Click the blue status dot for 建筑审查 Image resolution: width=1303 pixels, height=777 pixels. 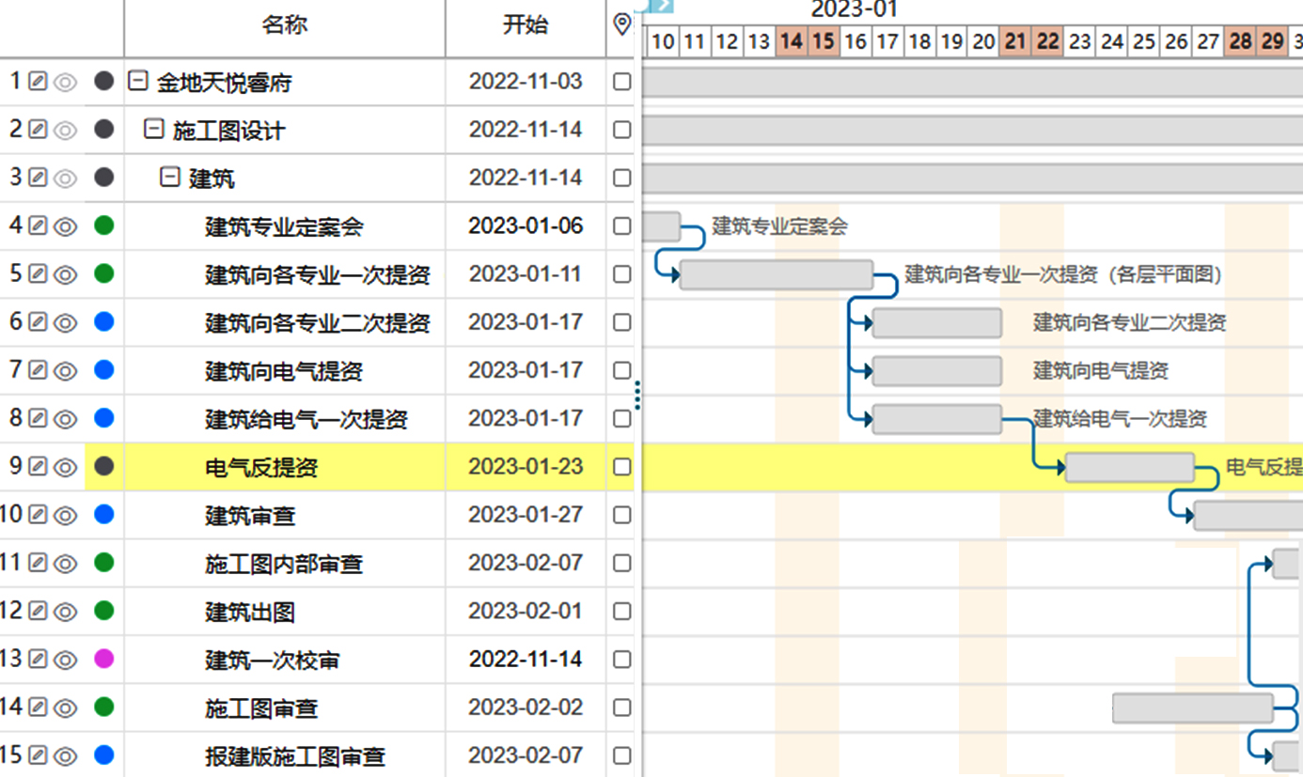(x=104, y=515)
